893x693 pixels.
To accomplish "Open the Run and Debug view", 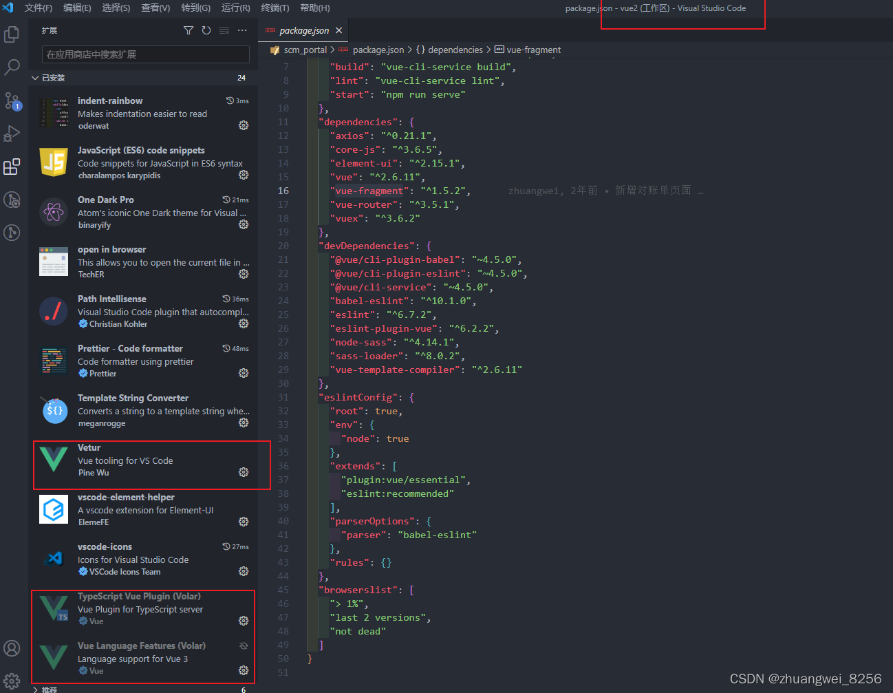I will pyautogui.click(x=12, y=133).
